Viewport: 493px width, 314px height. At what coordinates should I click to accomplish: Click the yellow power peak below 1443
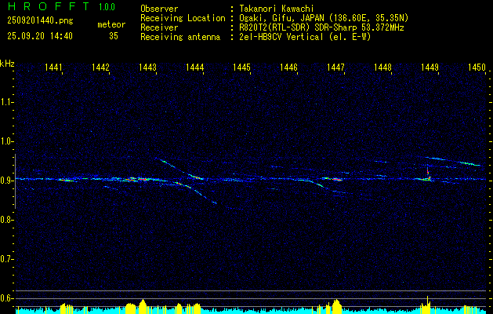[143, 306]
